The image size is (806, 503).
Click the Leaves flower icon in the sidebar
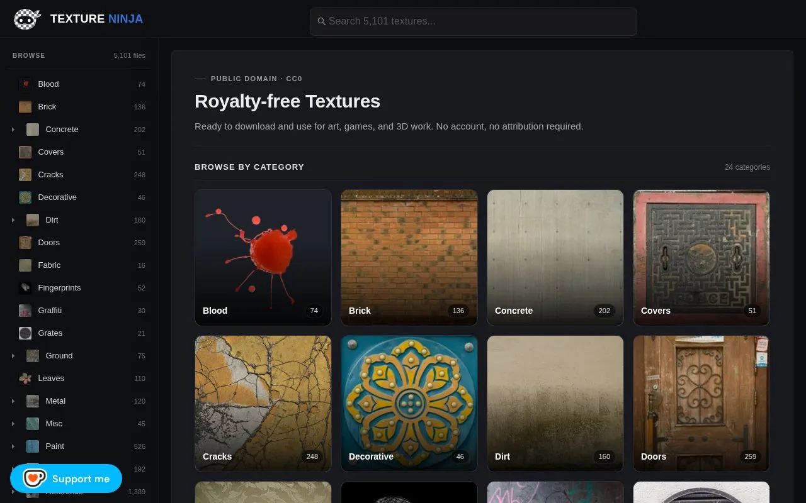click(x=25, y=378)
